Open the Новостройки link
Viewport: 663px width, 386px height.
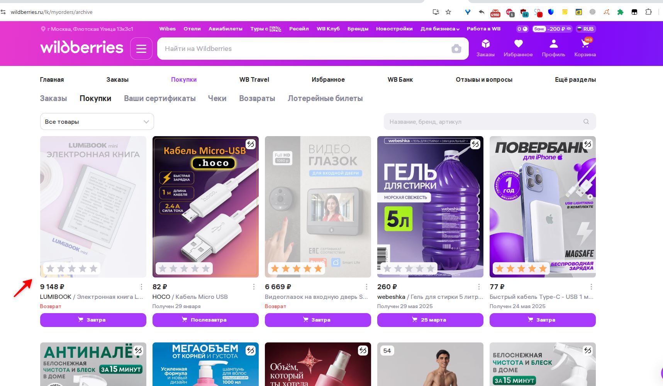tap(394, 29)
